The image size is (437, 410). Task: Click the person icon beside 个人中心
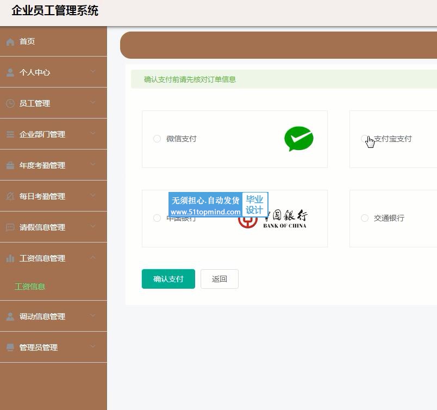[10, 72]
